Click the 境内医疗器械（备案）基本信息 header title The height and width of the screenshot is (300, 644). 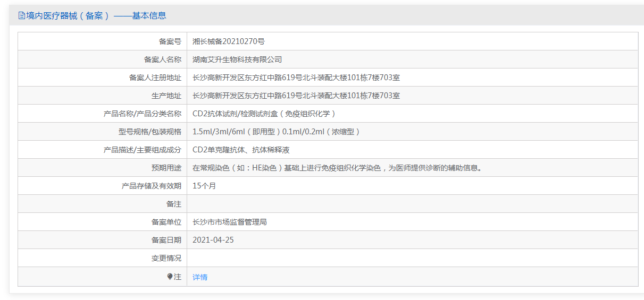pyautogui.click(x=96, y=15)
